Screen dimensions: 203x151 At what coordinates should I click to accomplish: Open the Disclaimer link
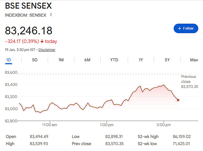[47, 50]
